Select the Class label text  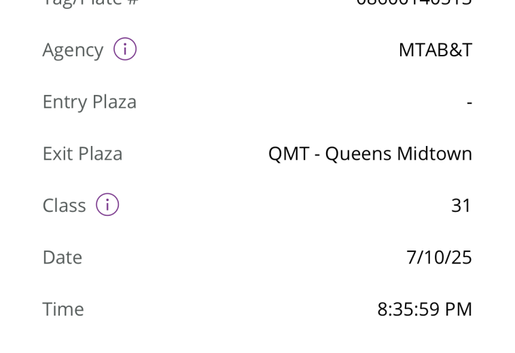point(64,206)
